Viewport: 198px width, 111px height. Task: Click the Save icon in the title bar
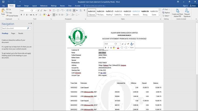[3, 2]
